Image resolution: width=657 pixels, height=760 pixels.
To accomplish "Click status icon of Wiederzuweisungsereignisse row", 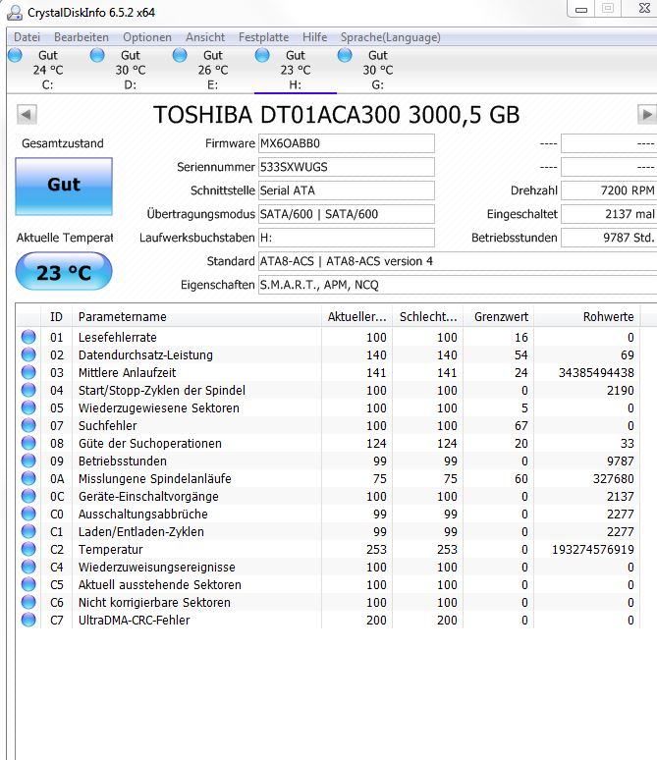I will 28,568.
